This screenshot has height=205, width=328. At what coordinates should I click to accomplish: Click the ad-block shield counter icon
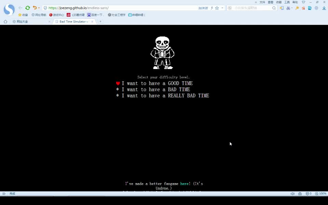[308, 194]
